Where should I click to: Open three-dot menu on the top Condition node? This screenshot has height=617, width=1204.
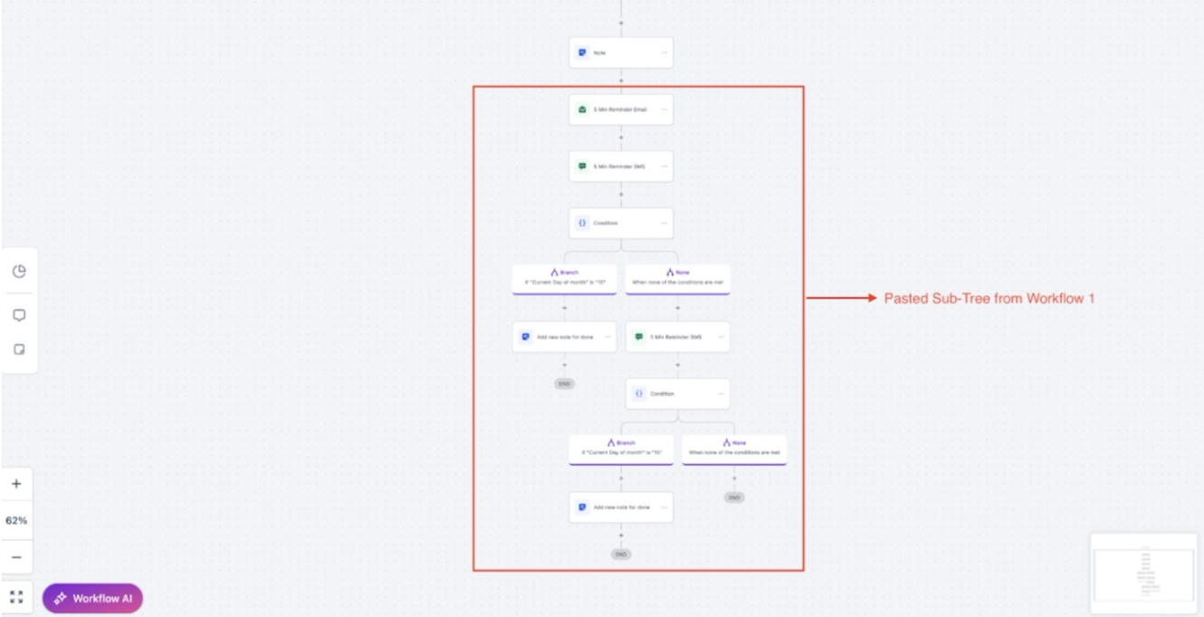(664, 223)
